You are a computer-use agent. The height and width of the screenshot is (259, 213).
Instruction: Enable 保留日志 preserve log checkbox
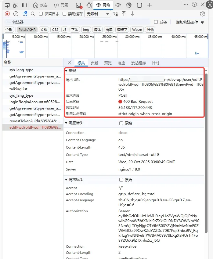(x=41, y=14)
